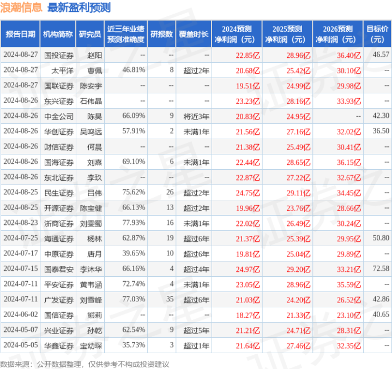Screen dimensions: 392x369
Task: Click the 50.80 target price
Action: tap(381, 238)
